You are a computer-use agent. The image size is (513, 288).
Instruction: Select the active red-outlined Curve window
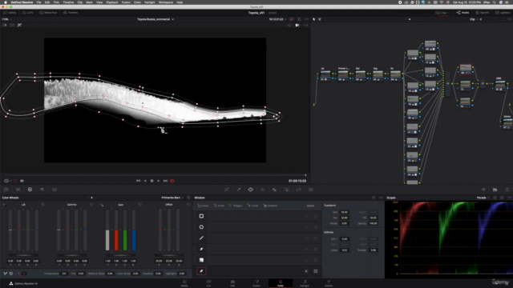[x=201, y=271]
